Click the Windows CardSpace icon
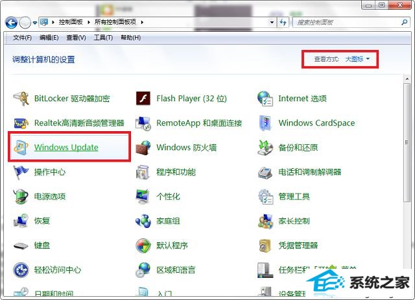Viewport: 415px width, 300px height. (x=265, y=123)
